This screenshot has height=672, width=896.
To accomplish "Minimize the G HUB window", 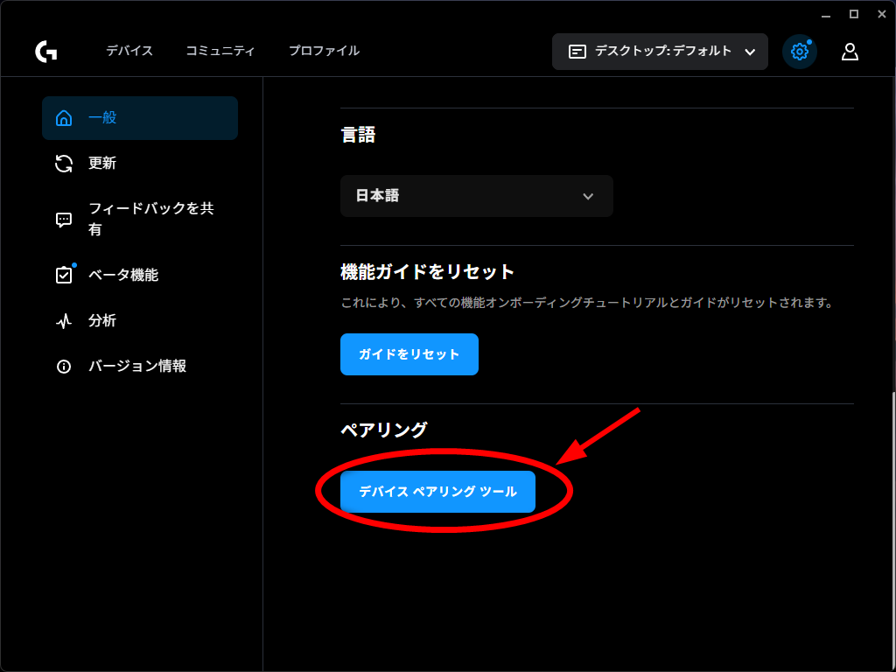I will [826, 14].
